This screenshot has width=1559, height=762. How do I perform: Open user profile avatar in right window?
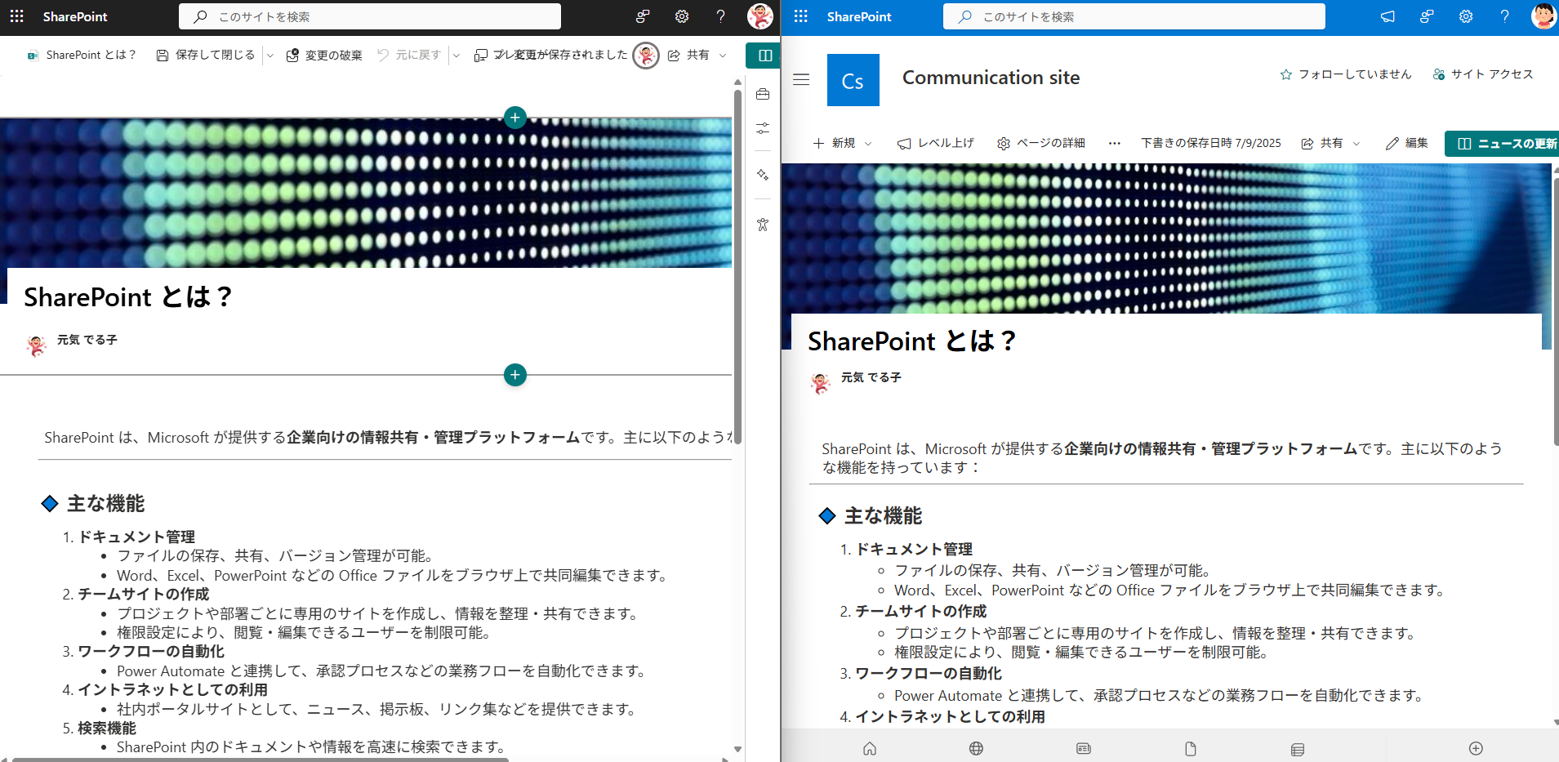(1543, 16)
